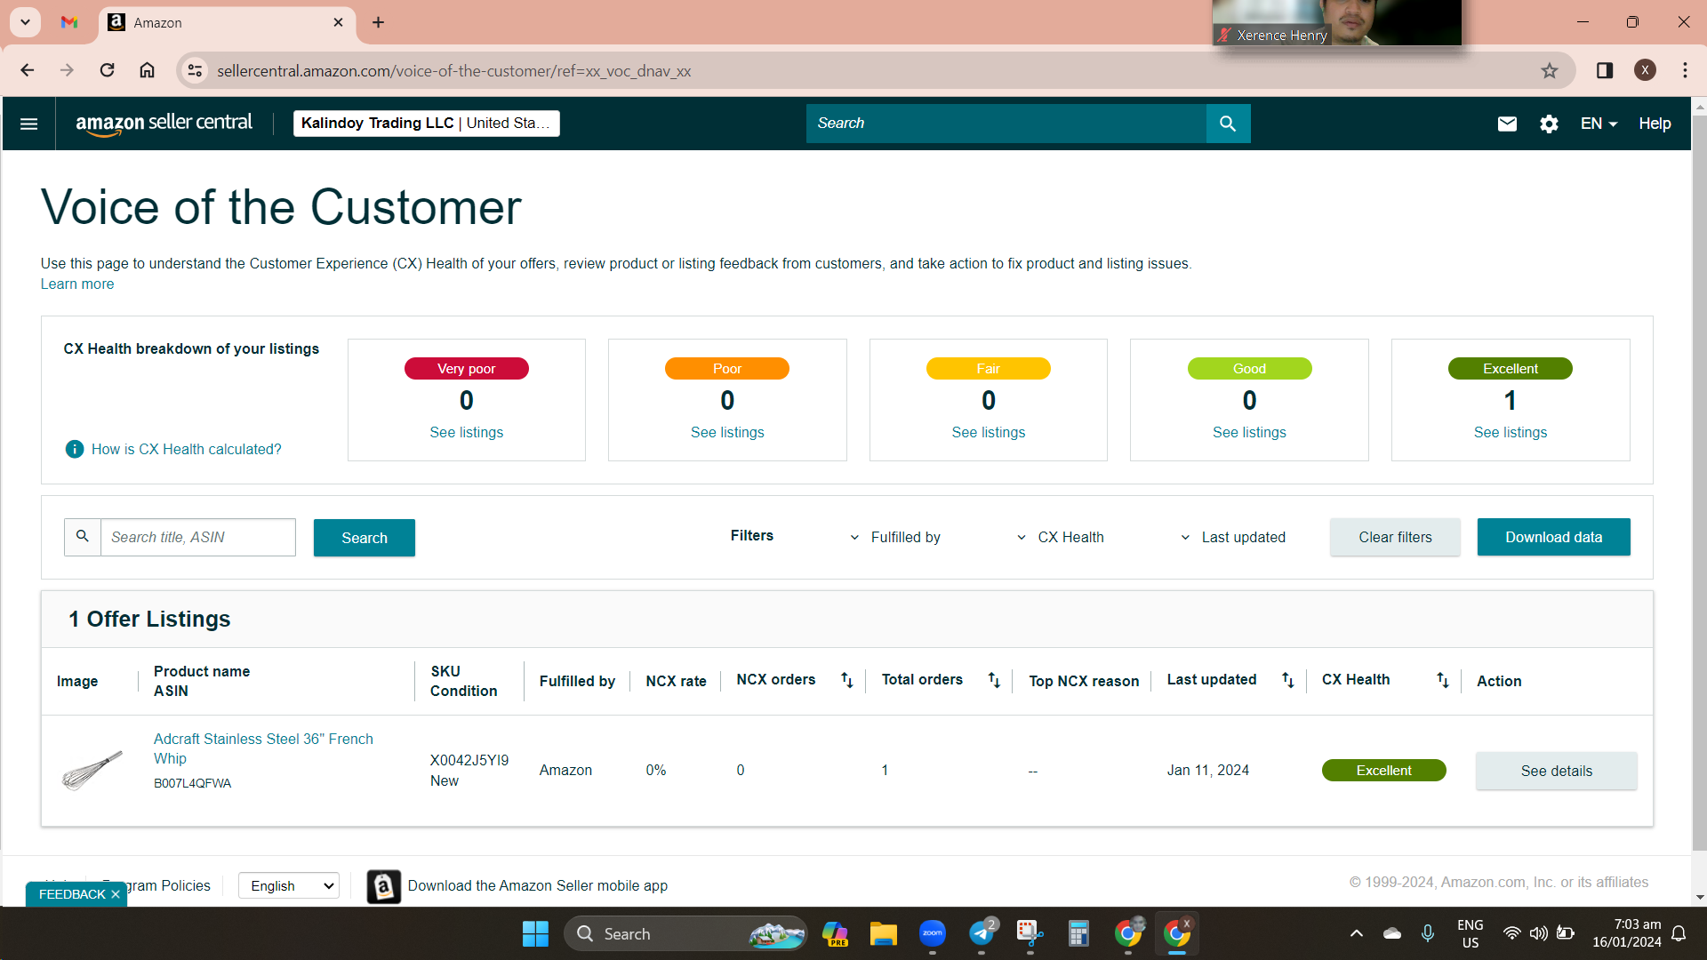
Task: Open the EN language dropdown
Action: pos(1599,124)
